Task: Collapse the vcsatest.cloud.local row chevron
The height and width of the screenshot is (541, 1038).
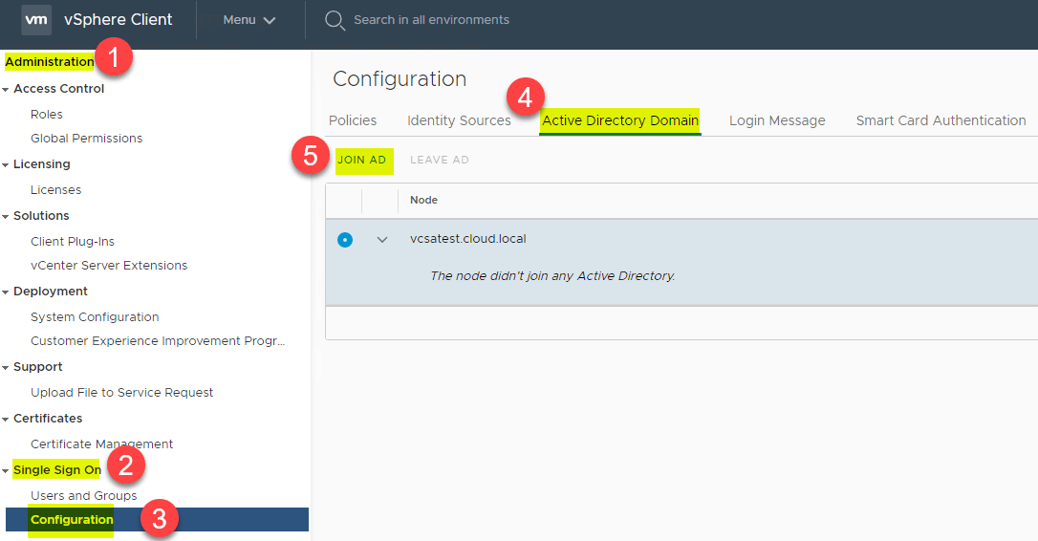Action: [382, 240]
